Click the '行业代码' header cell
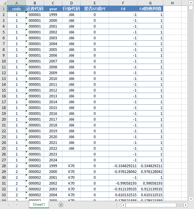The height and width of the screenshot is (209, 194). 71,9
